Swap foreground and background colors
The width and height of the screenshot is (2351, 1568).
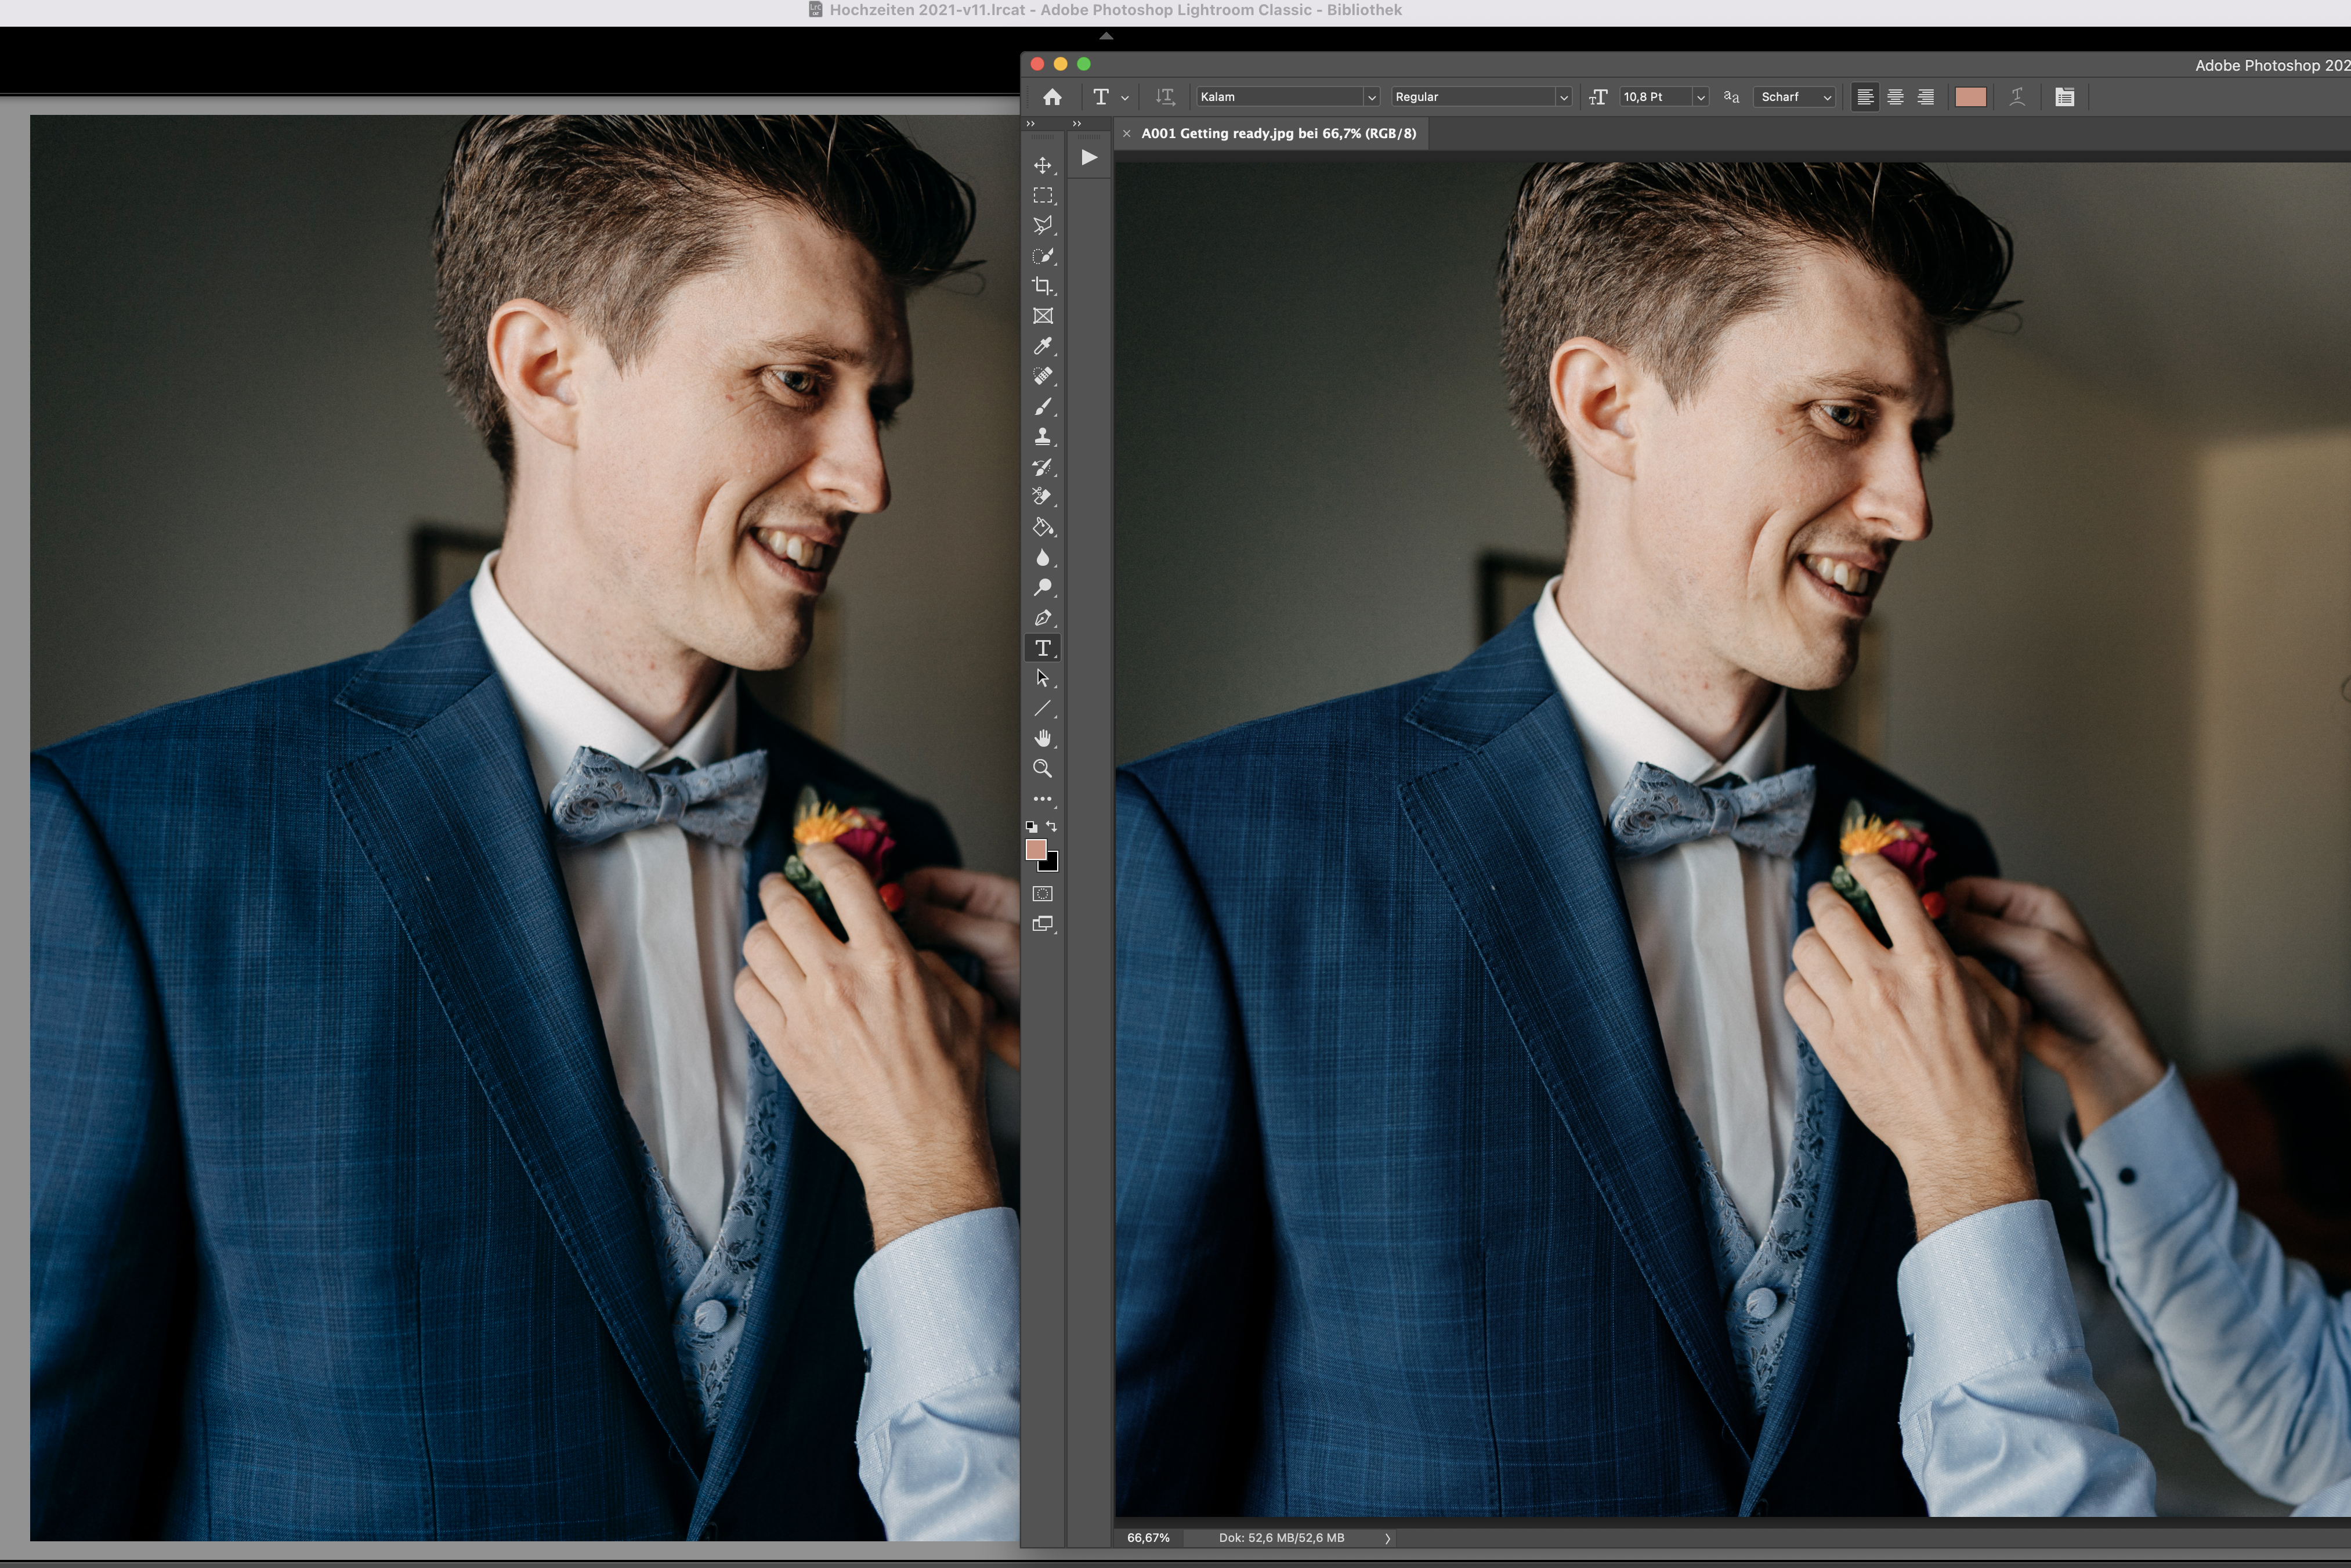[1051, 826]
